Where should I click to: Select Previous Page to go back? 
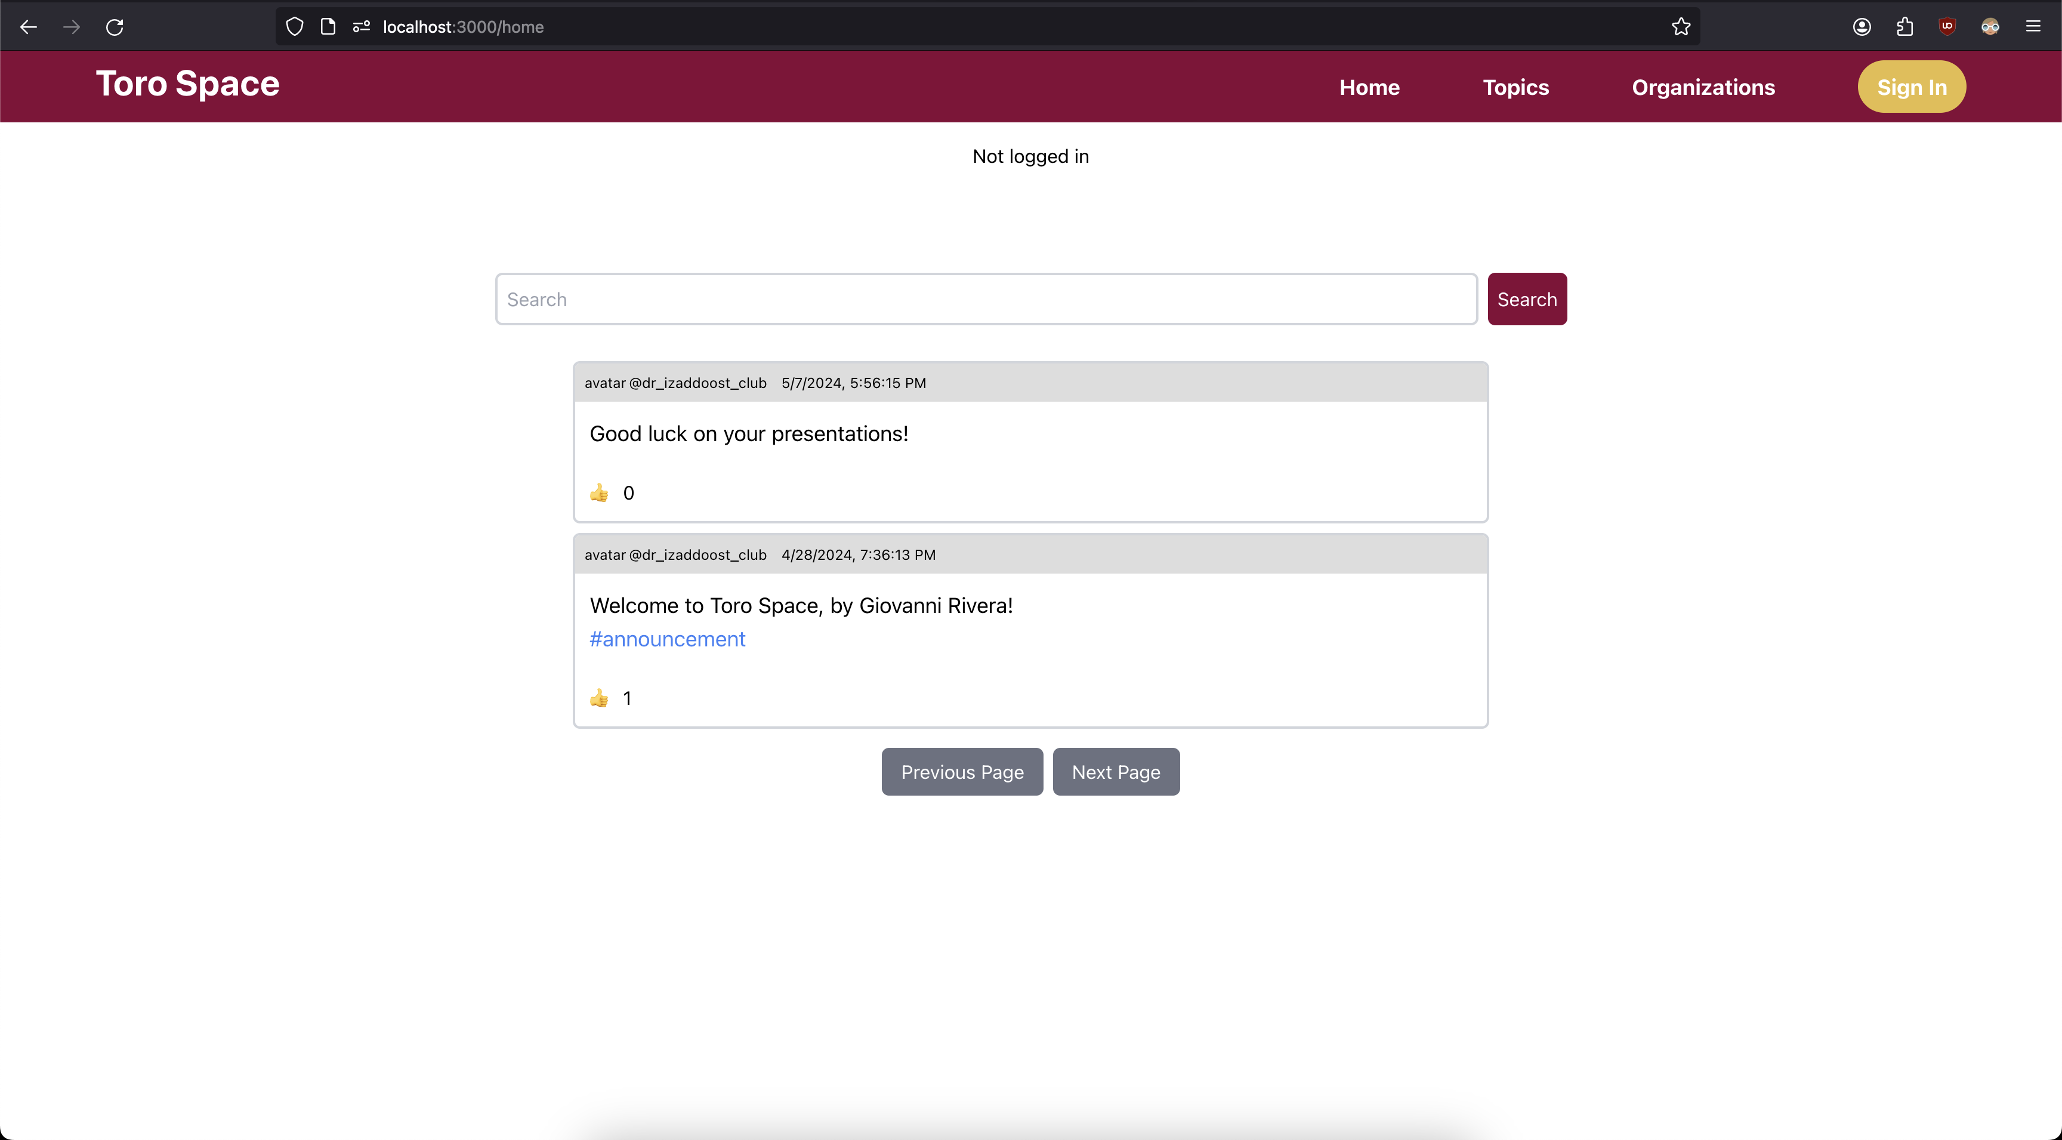(x=962, y=771)
